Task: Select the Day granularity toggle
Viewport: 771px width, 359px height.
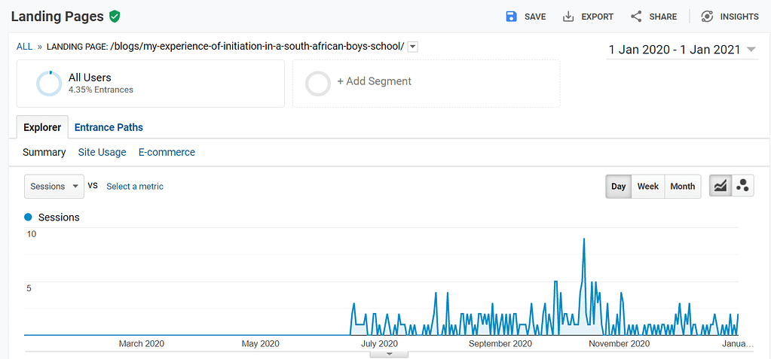Action: (x=619, y=187)
